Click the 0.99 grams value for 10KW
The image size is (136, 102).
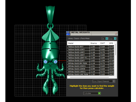[93, 69]
